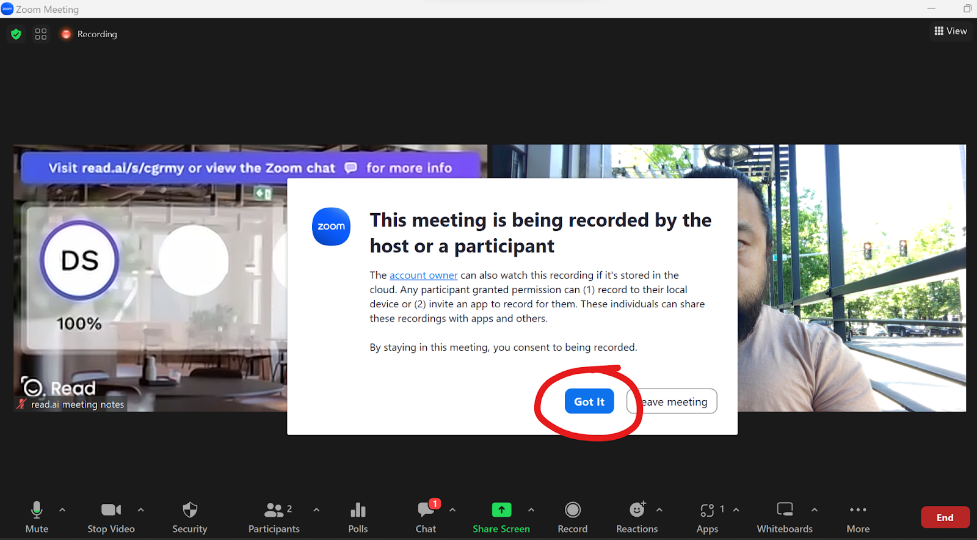Restore down the Zoom Meeting window
Viewport: 977px width, 540px height.
967,9
